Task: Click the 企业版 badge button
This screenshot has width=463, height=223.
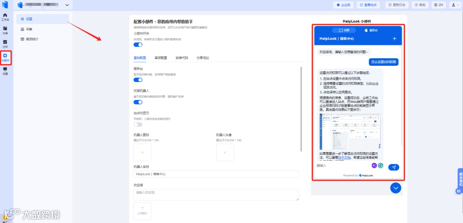Action: (x=343, y=5)
